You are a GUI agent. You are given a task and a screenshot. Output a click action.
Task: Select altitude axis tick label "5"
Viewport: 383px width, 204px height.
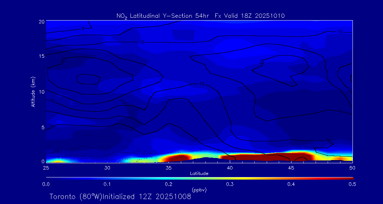(x=43, y=127)
